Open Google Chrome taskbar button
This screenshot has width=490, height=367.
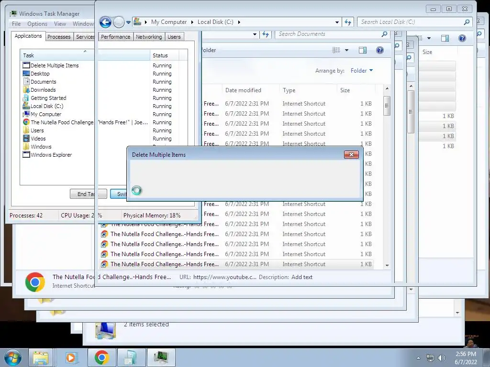coord(101,357)
